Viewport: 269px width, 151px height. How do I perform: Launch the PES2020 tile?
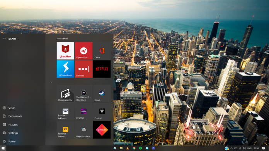(x=83, y=112)
